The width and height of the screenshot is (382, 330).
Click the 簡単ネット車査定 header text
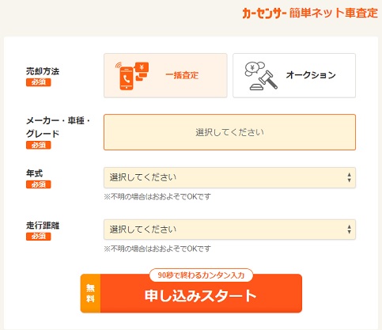click(334, 13)
